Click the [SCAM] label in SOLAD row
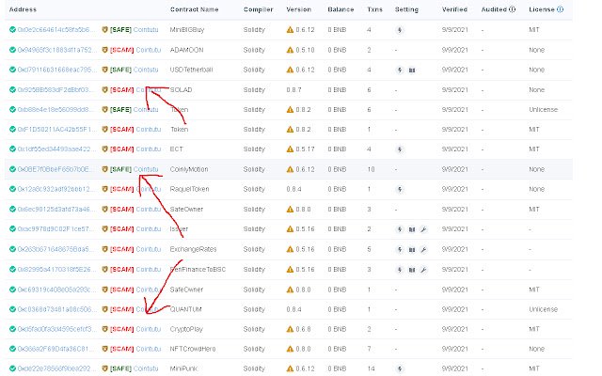Viewport: 602px width, 376px height. coord(121,90)
